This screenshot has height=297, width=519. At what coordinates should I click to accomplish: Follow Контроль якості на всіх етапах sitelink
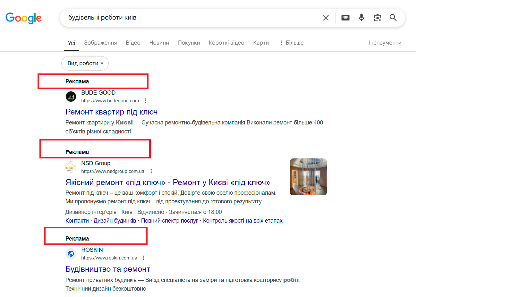243,221
